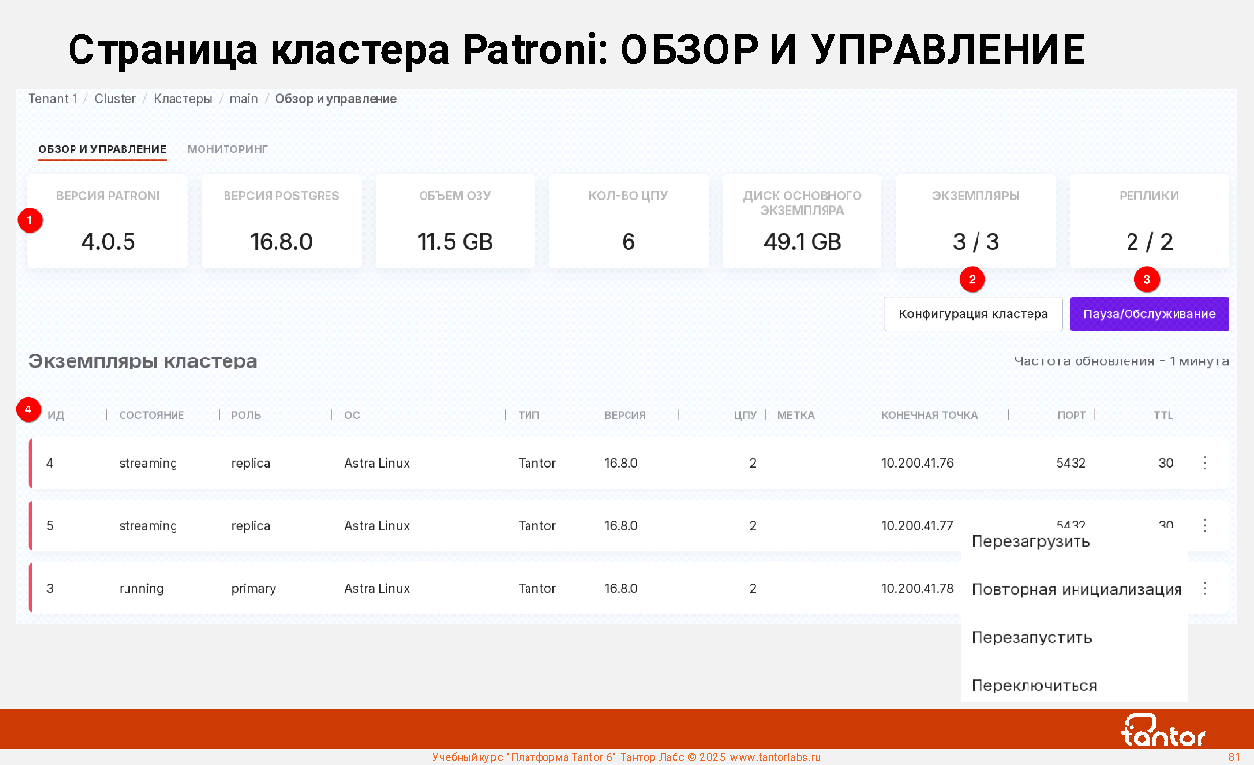1254x765 pixels.
Task: Open the Tenant 1 breadcrumb link
Action: (x=53, y=99)
